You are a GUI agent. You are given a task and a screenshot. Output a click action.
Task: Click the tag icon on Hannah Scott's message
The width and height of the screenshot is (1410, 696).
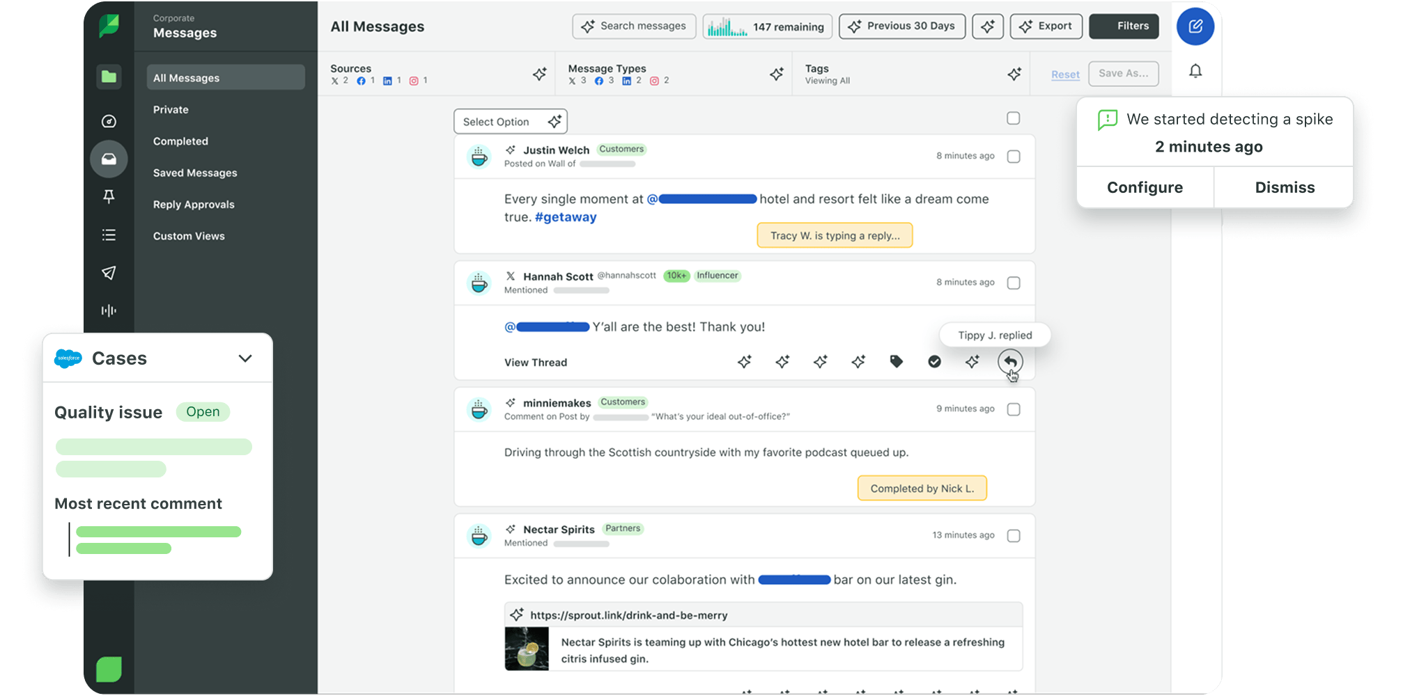[x=896, y=361]
